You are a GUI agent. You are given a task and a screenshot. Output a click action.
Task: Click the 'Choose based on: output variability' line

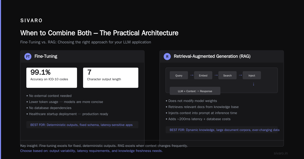coord(91,151)
